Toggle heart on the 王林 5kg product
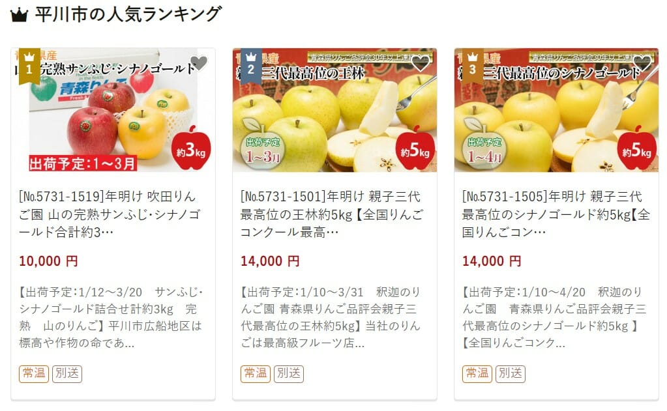Image resolution: width=667 pixels, height=411 pixels. (421, 63)
